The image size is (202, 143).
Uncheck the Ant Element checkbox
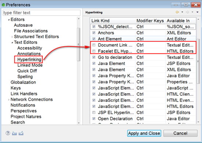pos(94,39)
